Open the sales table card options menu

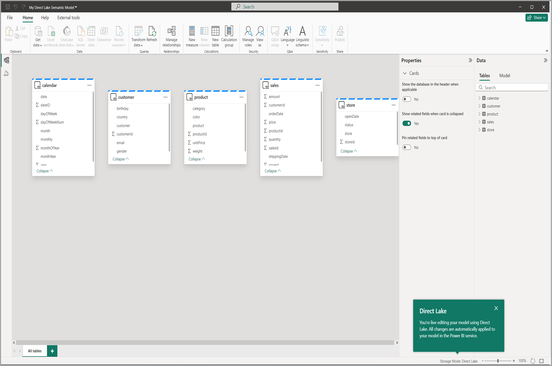click(317, 85)
